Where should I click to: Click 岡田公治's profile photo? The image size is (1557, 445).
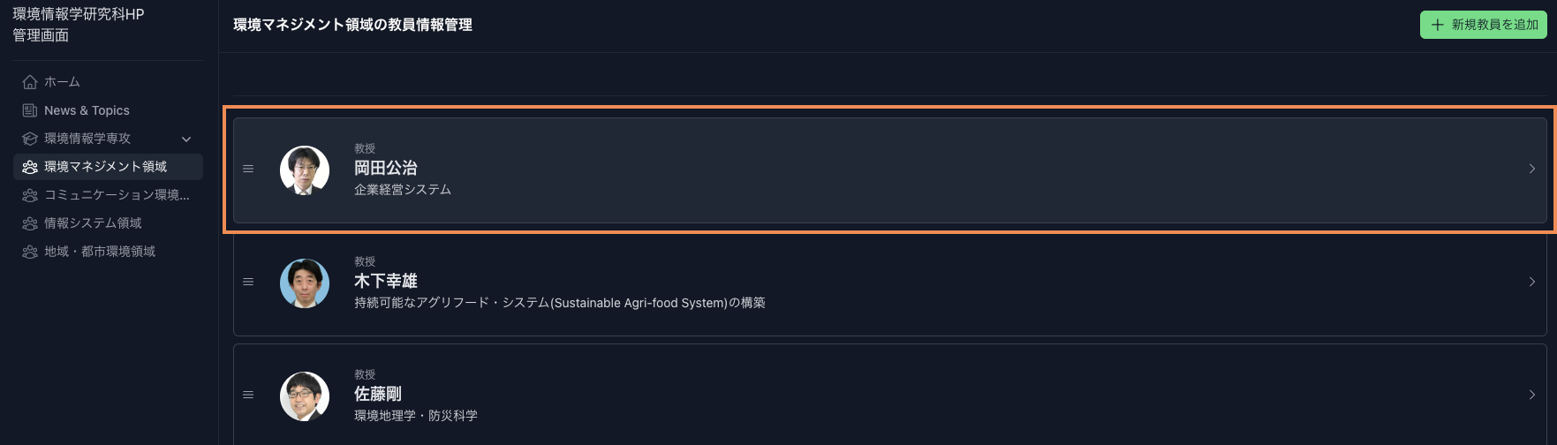point(305,170)
